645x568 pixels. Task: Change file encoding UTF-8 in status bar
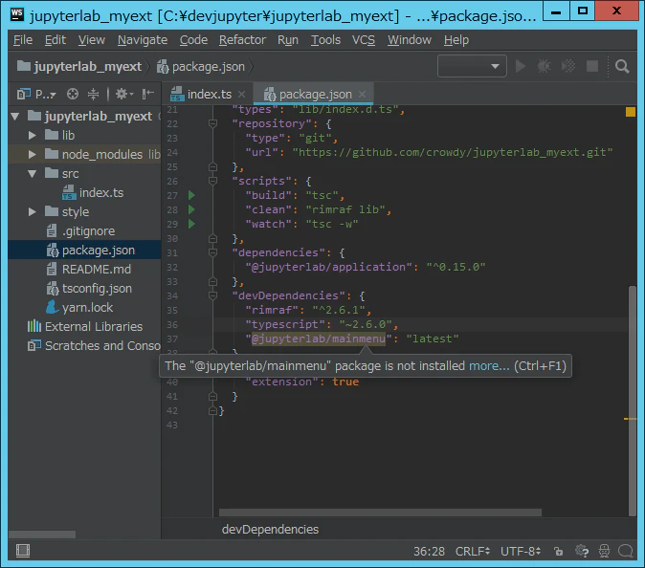(521, 551)
